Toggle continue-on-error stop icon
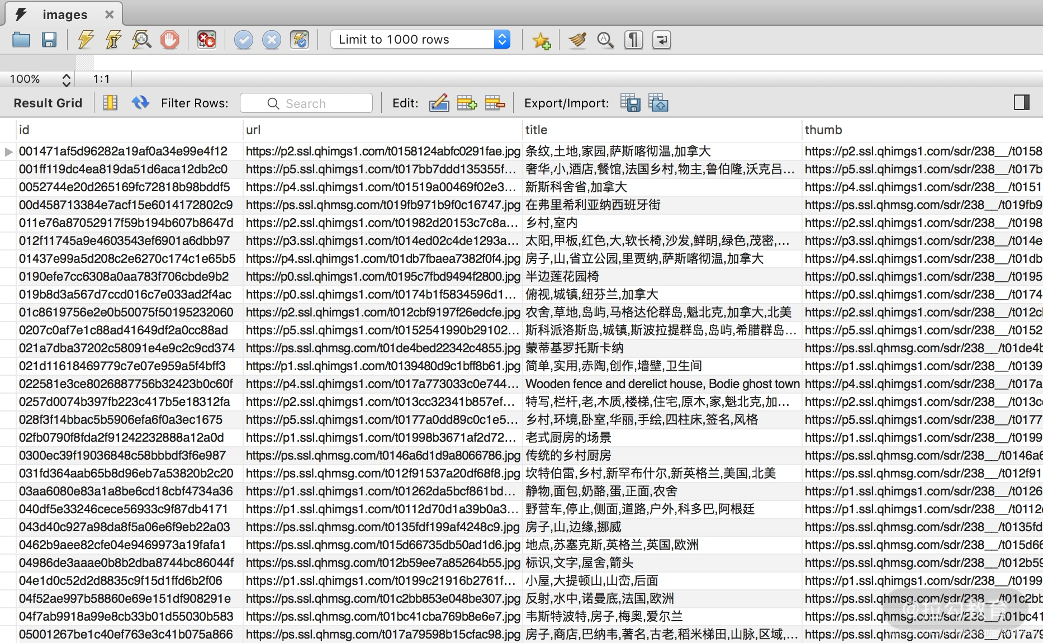1043x643 pixels. tap(207, 40)
